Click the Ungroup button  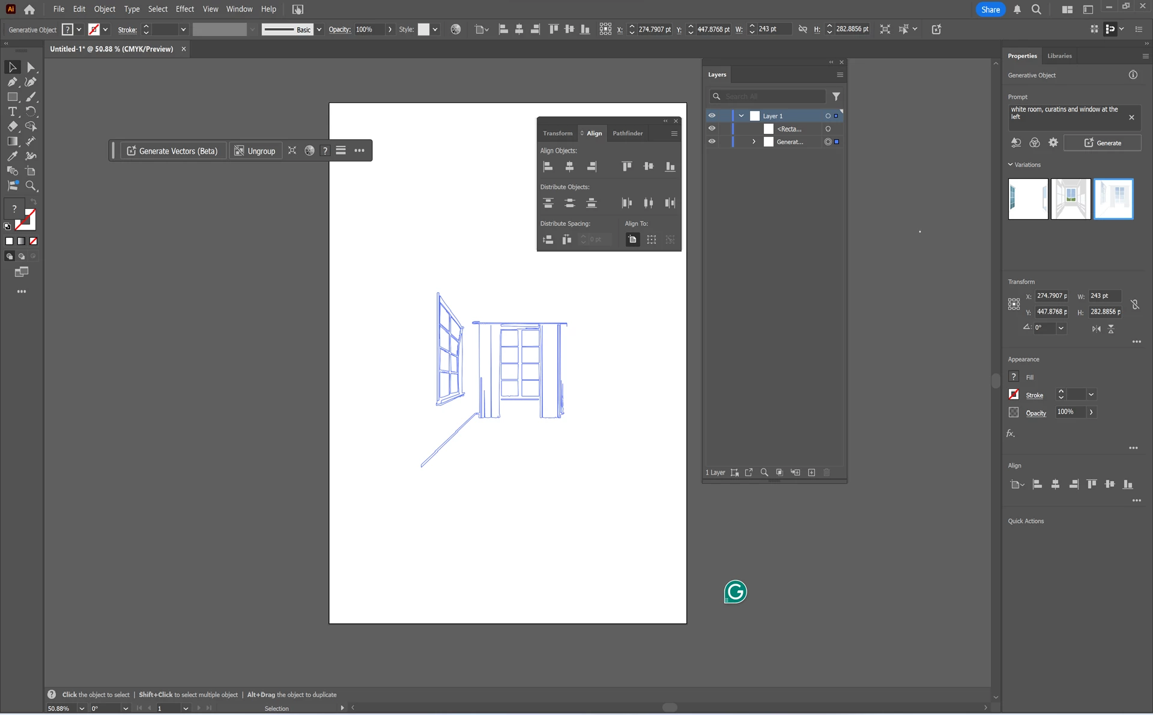255,151
